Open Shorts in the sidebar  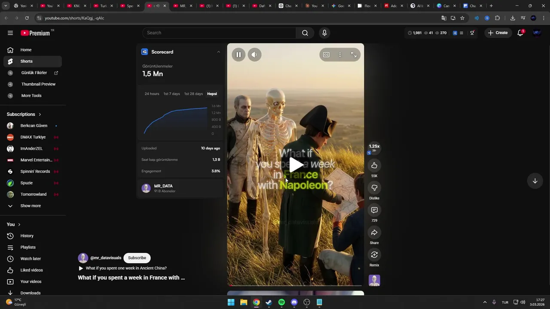[x=33, y=61]
